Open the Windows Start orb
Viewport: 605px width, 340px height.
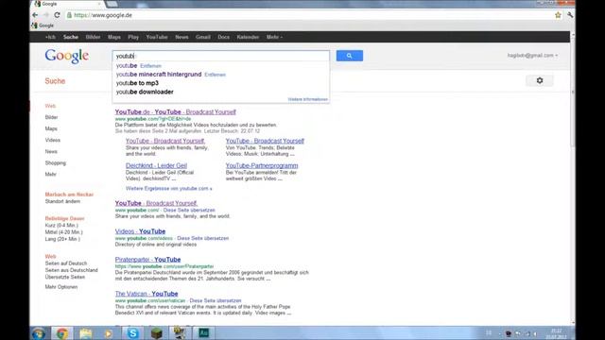(39, 333)
